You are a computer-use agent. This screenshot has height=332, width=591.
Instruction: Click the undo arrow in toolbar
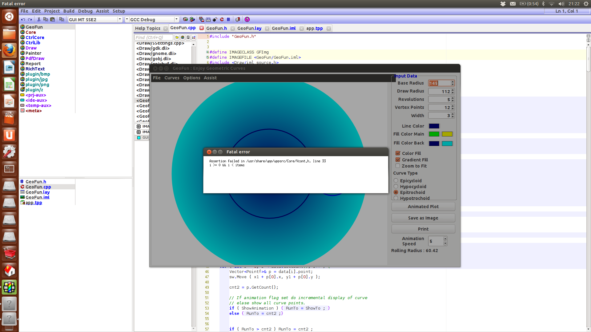pyautogui.click(x=23, y=19)
